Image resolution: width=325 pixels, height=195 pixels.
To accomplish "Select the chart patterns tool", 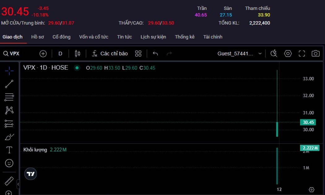I will (x=9, y=110).
